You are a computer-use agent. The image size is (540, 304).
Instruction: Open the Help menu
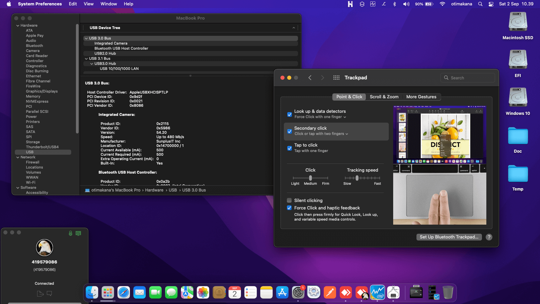[x=128, y=4]
